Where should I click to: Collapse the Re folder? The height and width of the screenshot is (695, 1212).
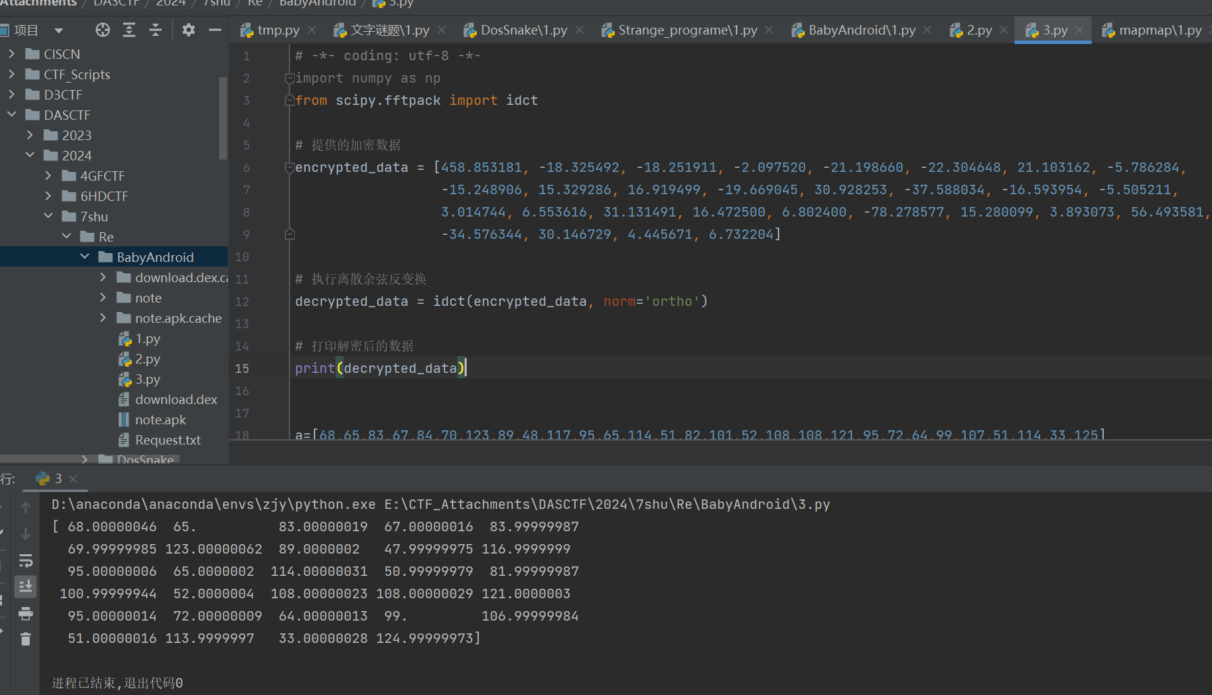tap(66, 236)
